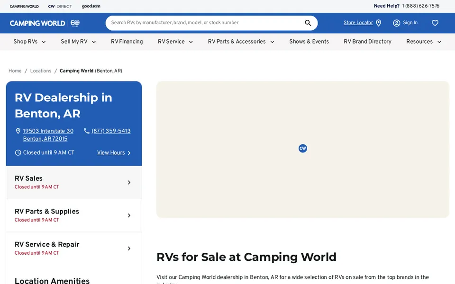Expand the Sell My RV dropdown arrow
The height and width of the screenshot is (284, 455).
tap(94, 42)
